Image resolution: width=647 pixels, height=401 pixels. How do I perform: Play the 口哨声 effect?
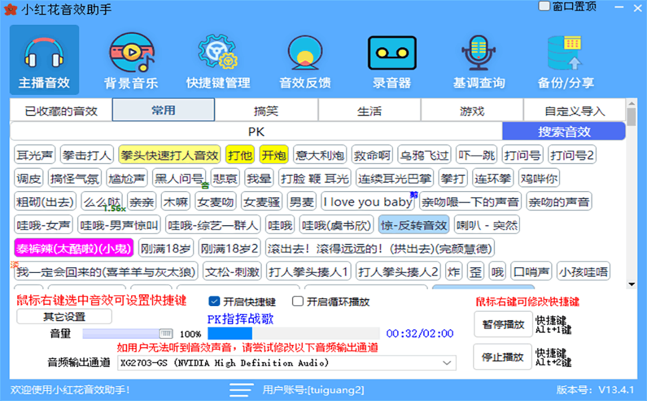pos(531,272)
